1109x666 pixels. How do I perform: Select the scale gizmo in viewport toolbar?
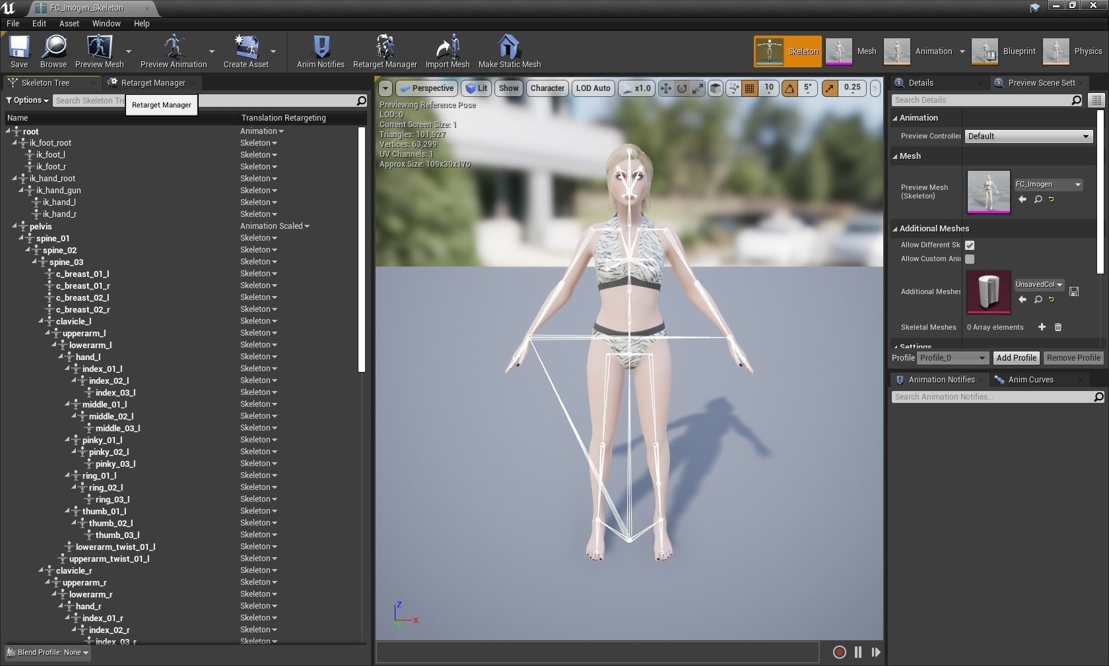(x=698, y=88)
